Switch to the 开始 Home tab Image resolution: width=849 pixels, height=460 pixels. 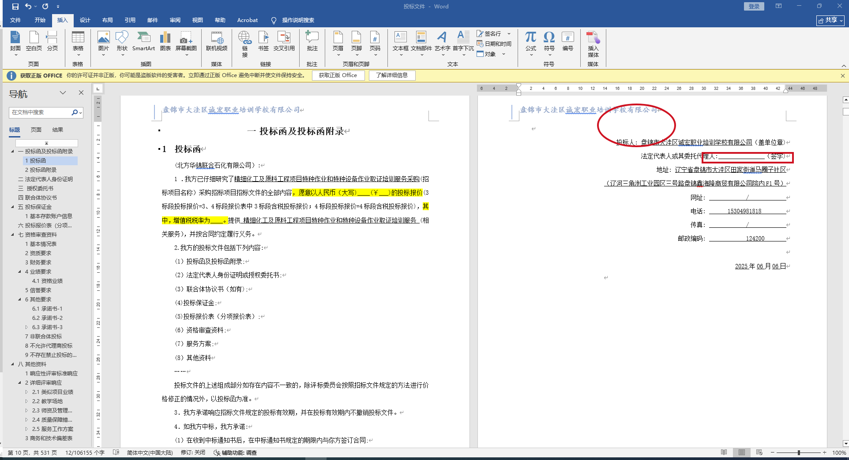click(40, 20)
